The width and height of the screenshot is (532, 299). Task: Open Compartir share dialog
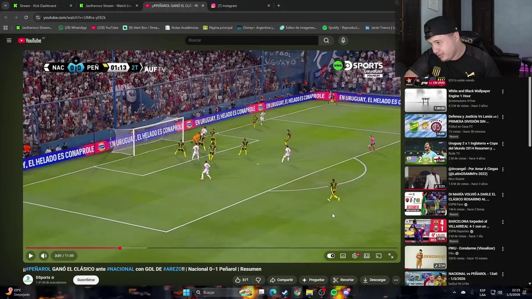tap(281, 280)
